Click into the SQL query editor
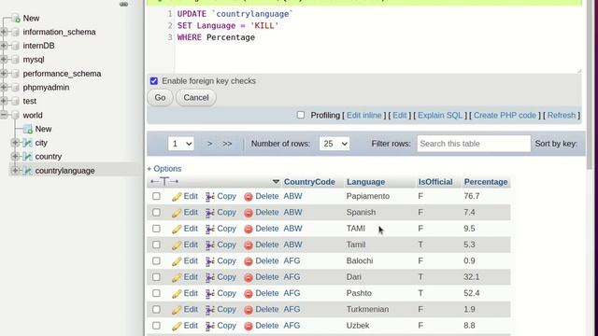Screen dimensions: 598x336 (377, 40)
